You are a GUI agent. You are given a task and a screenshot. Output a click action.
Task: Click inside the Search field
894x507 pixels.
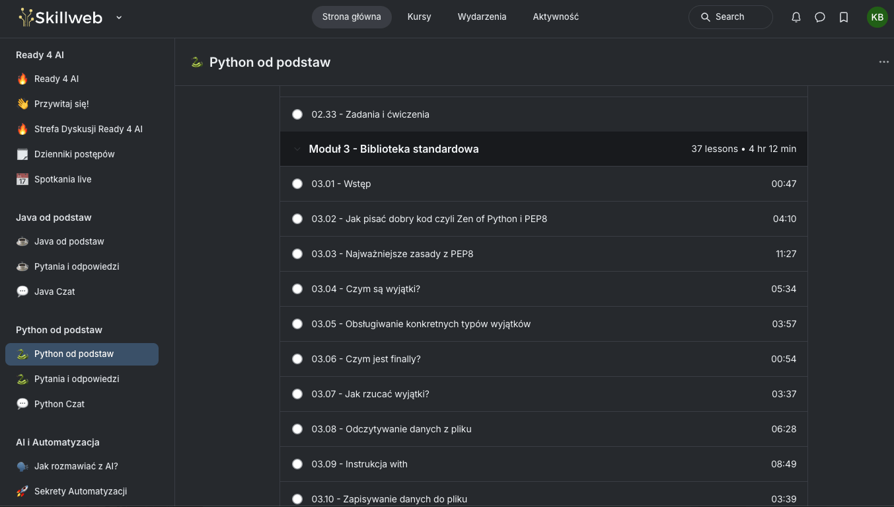(730, 17)
